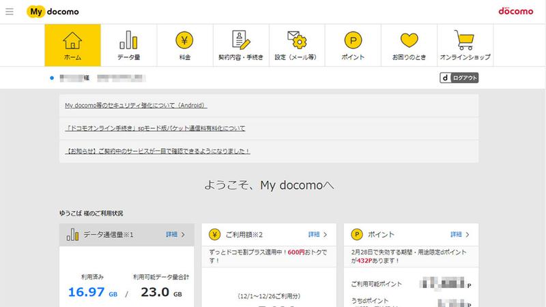Screen dimensions: 546x307
Task: Click chevron arrow in ご利用額 card header
Action: [326, 235]
